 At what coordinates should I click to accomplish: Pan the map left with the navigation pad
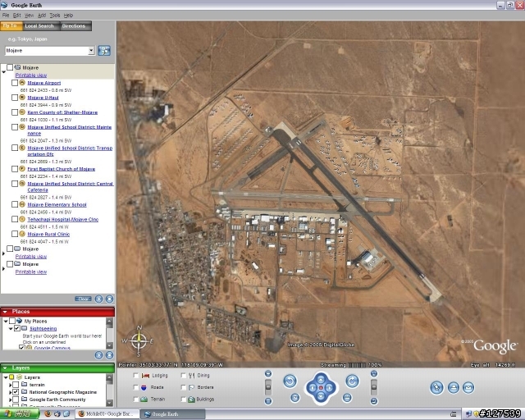coord(312,388)
